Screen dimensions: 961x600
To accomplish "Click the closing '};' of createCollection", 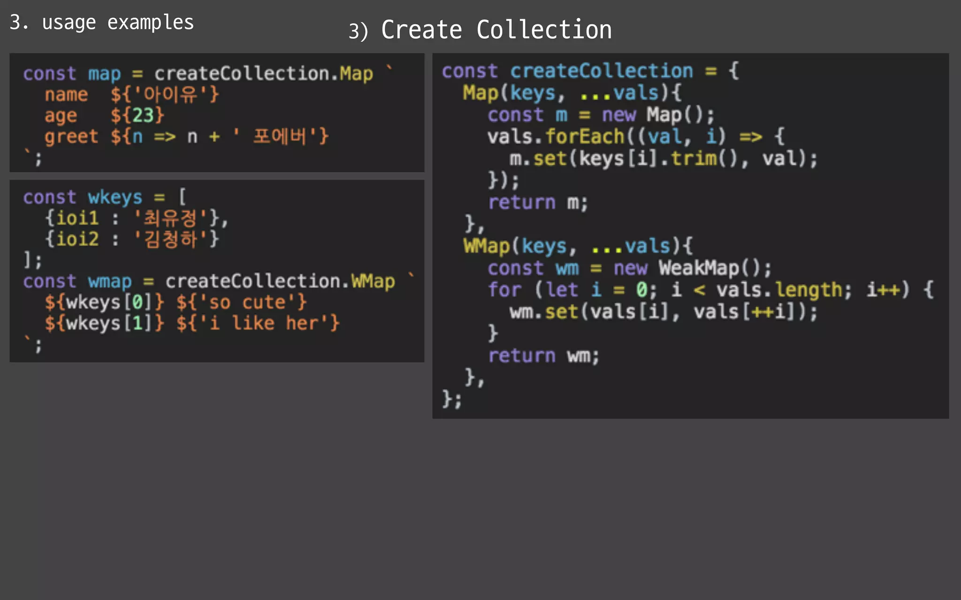I will (452, 399).
